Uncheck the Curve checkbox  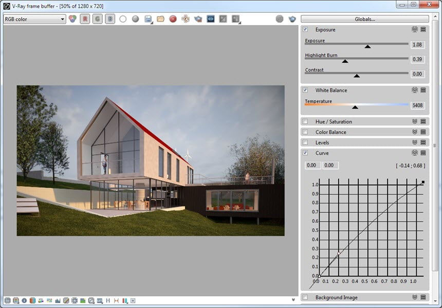pos(305,153)
